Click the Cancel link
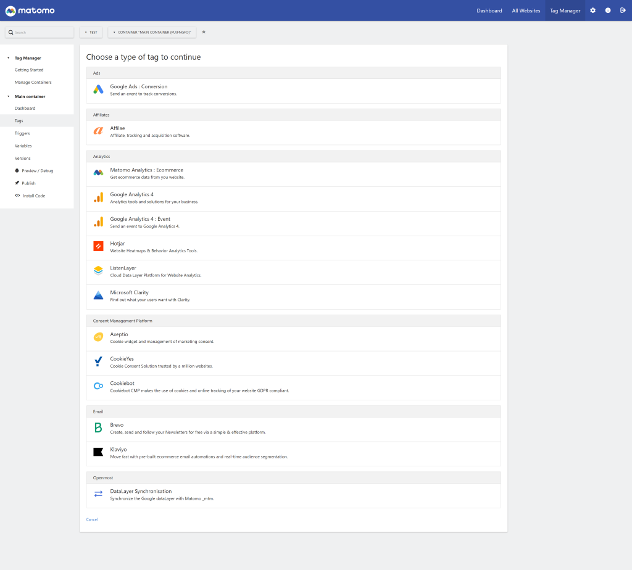Screen dimensions: 632x570 (92, 519)
